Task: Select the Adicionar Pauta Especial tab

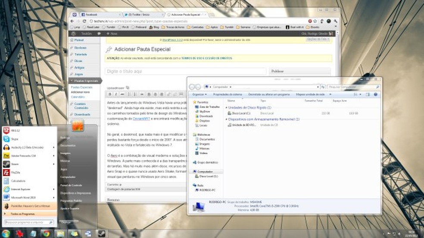Action: (x=187, y=15)
